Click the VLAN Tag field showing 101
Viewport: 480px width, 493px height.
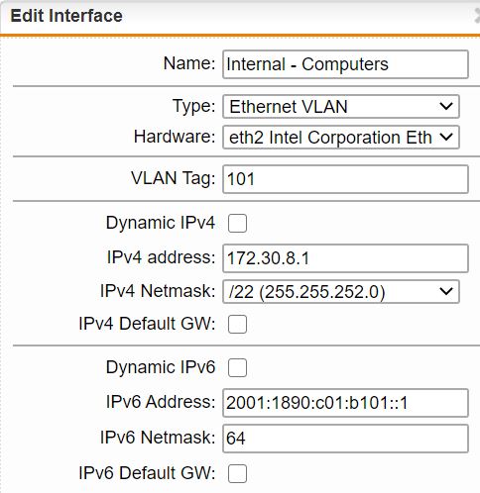click(x=345, y=179)
